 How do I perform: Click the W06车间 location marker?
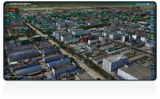pos(131,42)
